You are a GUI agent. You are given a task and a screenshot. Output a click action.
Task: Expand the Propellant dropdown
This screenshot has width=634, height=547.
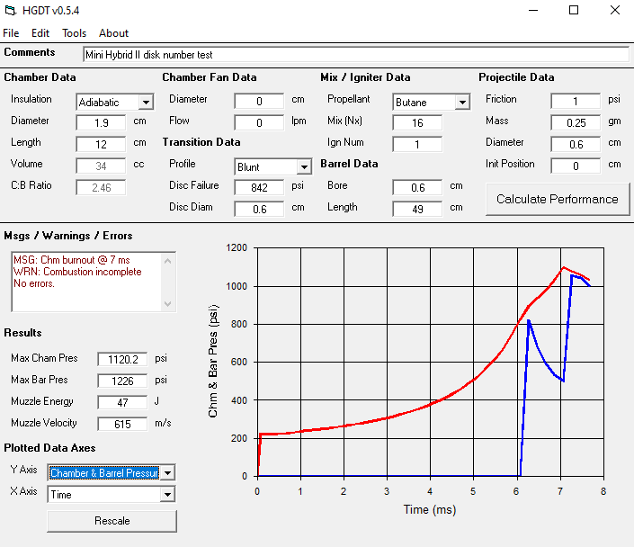(462, 103)
